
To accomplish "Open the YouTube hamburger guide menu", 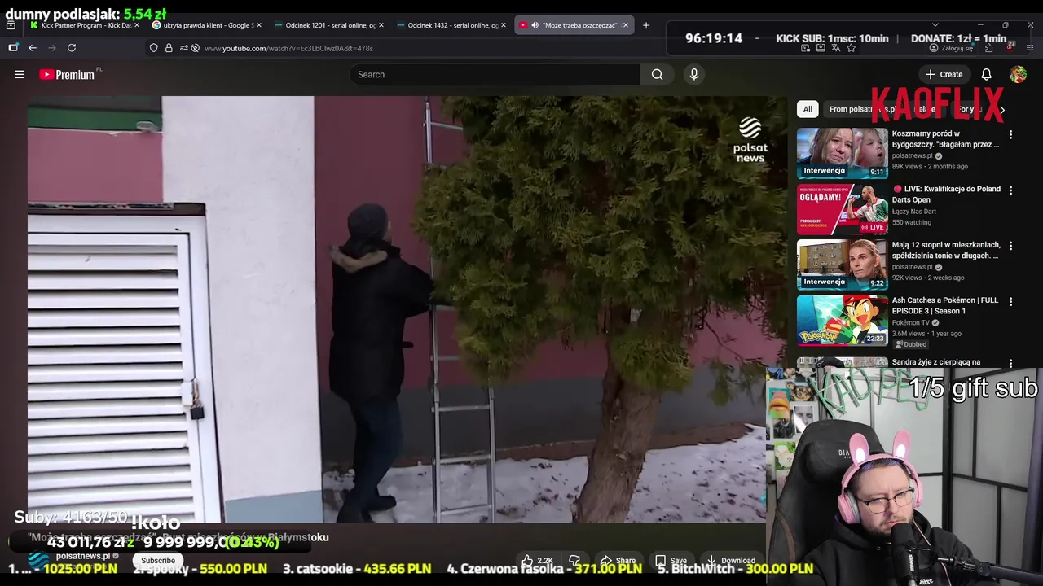I will (20, 74).
